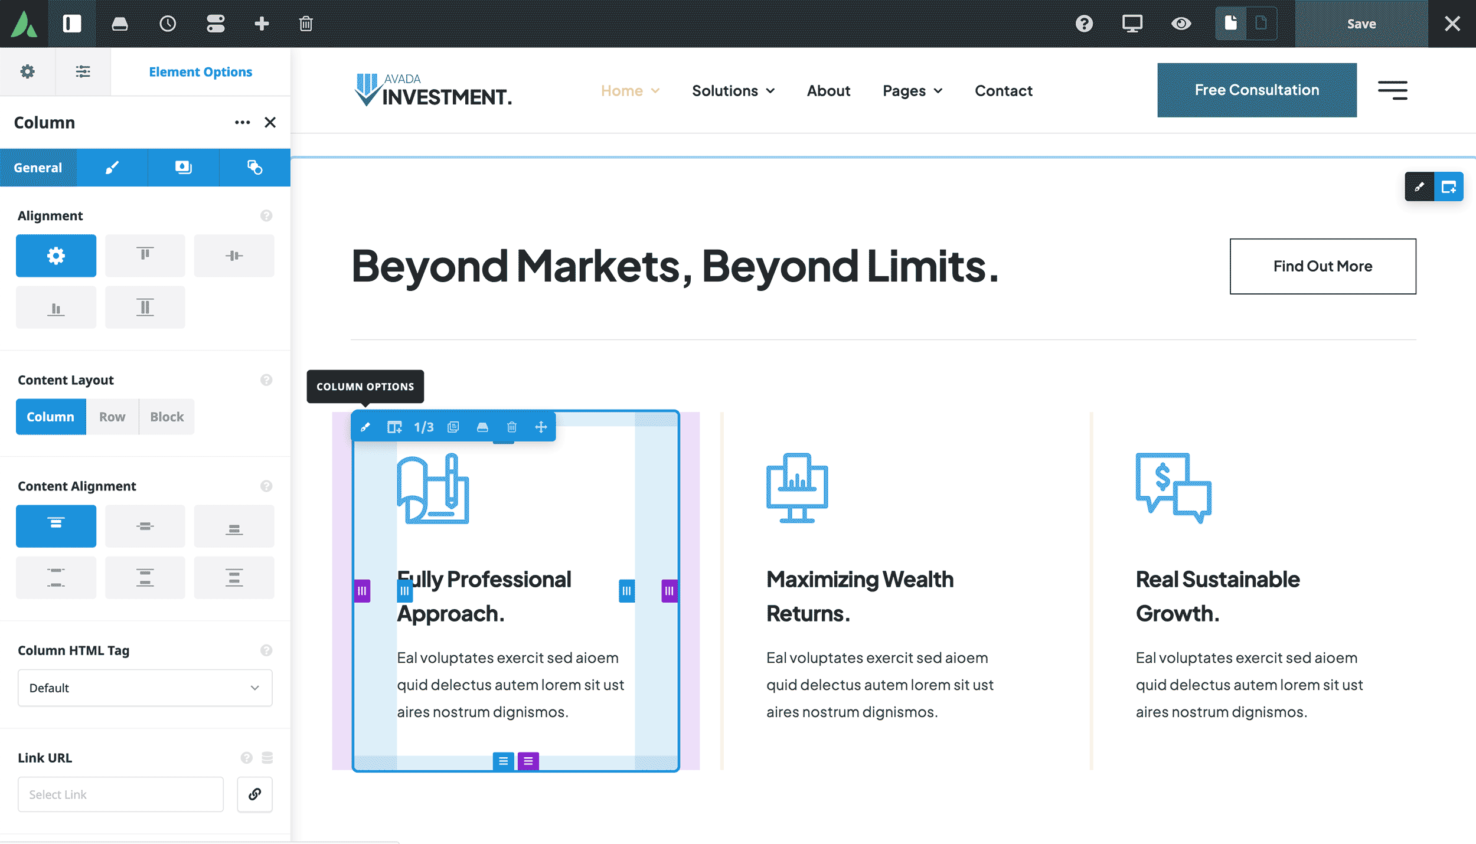Open the Column HTML Tag dropdown
Image resolution: width=1476 pixels, height=844 pixels.
tap(145, 688)
